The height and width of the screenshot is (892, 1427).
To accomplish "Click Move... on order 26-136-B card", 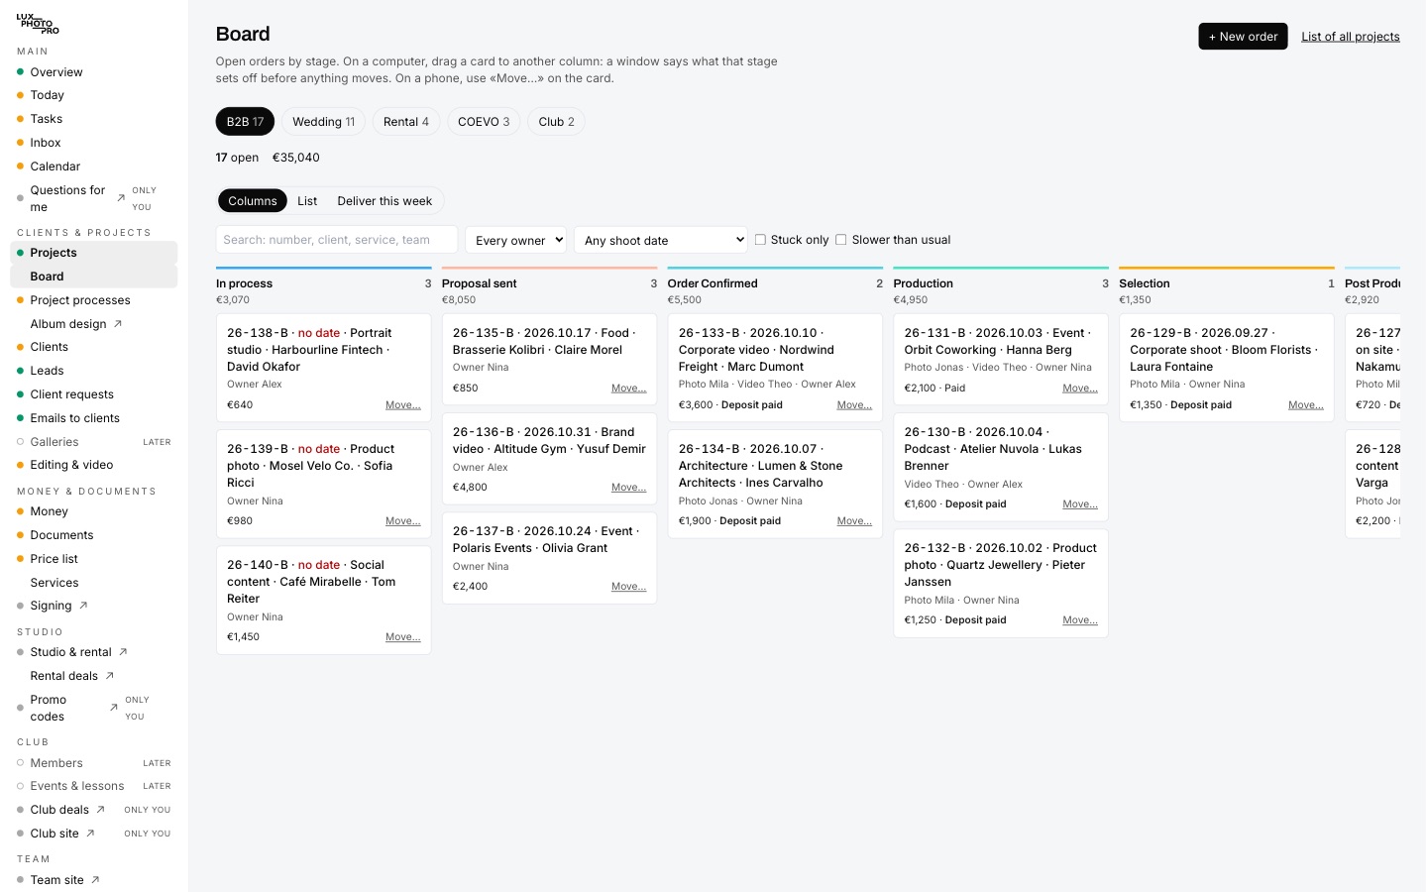I will (x=629, y=488).
